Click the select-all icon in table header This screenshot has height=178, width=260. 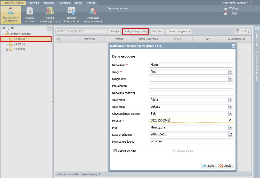(x=59, y=39)
